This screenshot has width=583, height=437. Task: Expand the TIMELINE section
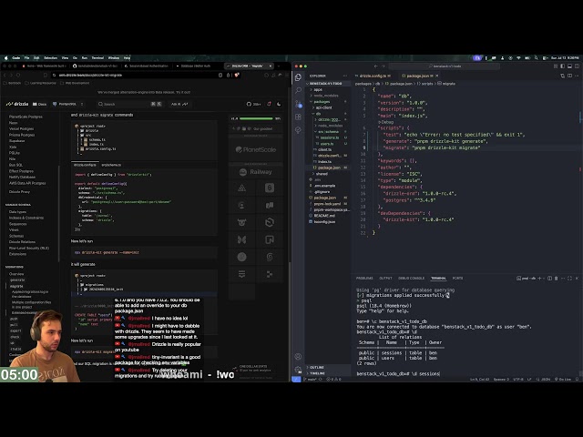(x=327, y=373)
